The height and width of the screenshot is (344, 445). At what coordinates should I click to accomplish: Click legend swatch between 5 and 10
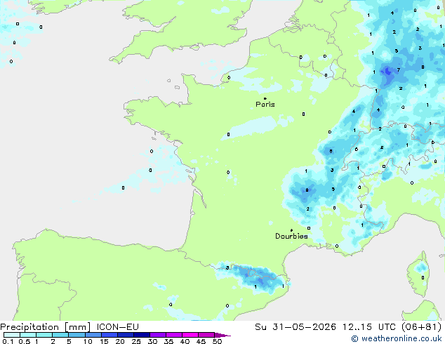coord(77,335)
